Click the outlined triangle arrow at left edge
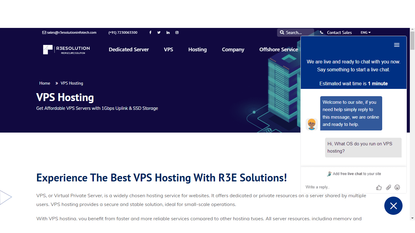Screen dimensions: 415x233 pos(5,197)
